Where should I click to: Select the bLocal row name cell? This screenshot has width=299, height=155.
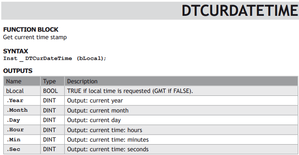click(x=22, y=91)
